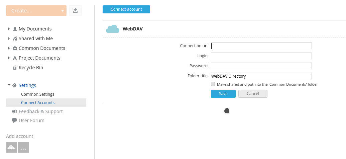Open the Create button dropdown arrow
Viewport: 346px width, 159px height.
(62, 11)
